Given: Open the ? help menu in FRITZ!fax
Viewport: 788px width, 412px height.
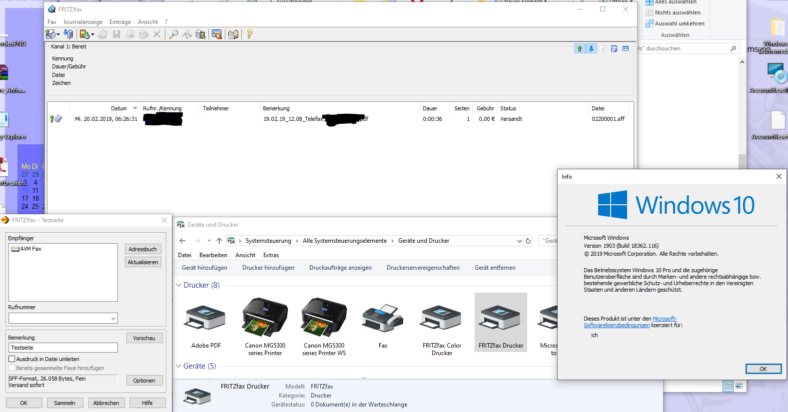Looking at the screenshot, I should pyautogui.click(x=166, y=22).
